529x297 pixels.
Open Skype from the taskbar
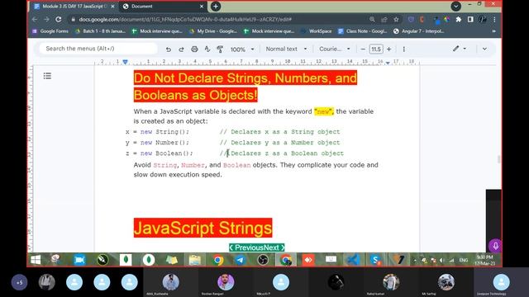pyautogui.click(x=375, y=260)
